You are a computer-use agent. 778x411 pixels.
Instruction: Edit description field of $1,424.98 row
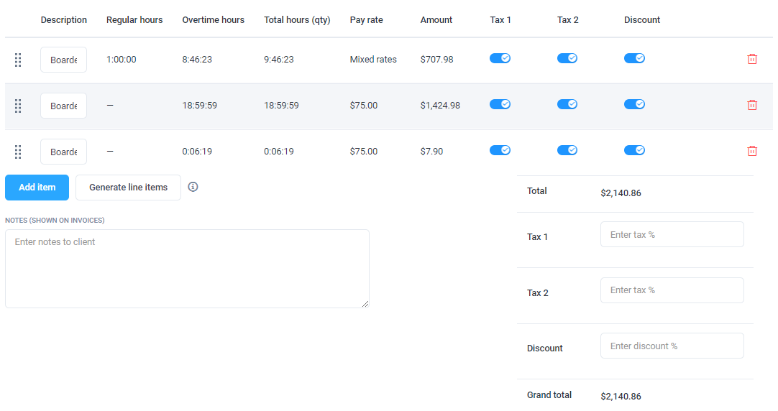63,106
